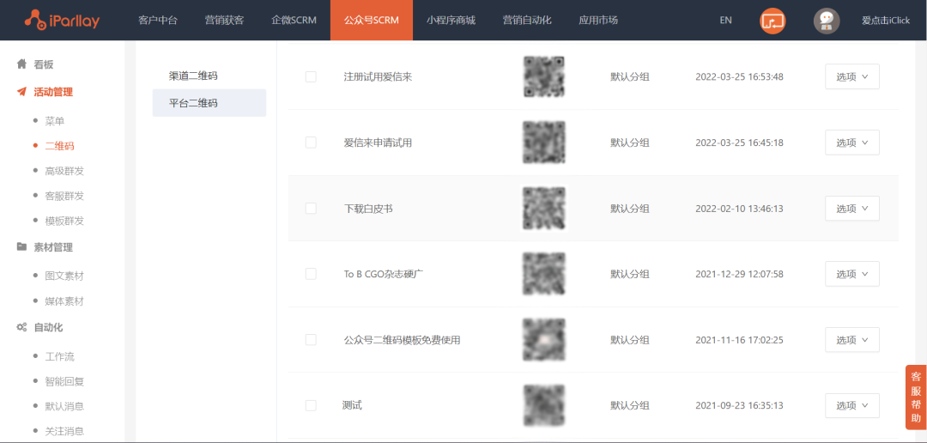Select the 公众号SCRM tab
Screen dimensions: 927x443
point(372,20)
